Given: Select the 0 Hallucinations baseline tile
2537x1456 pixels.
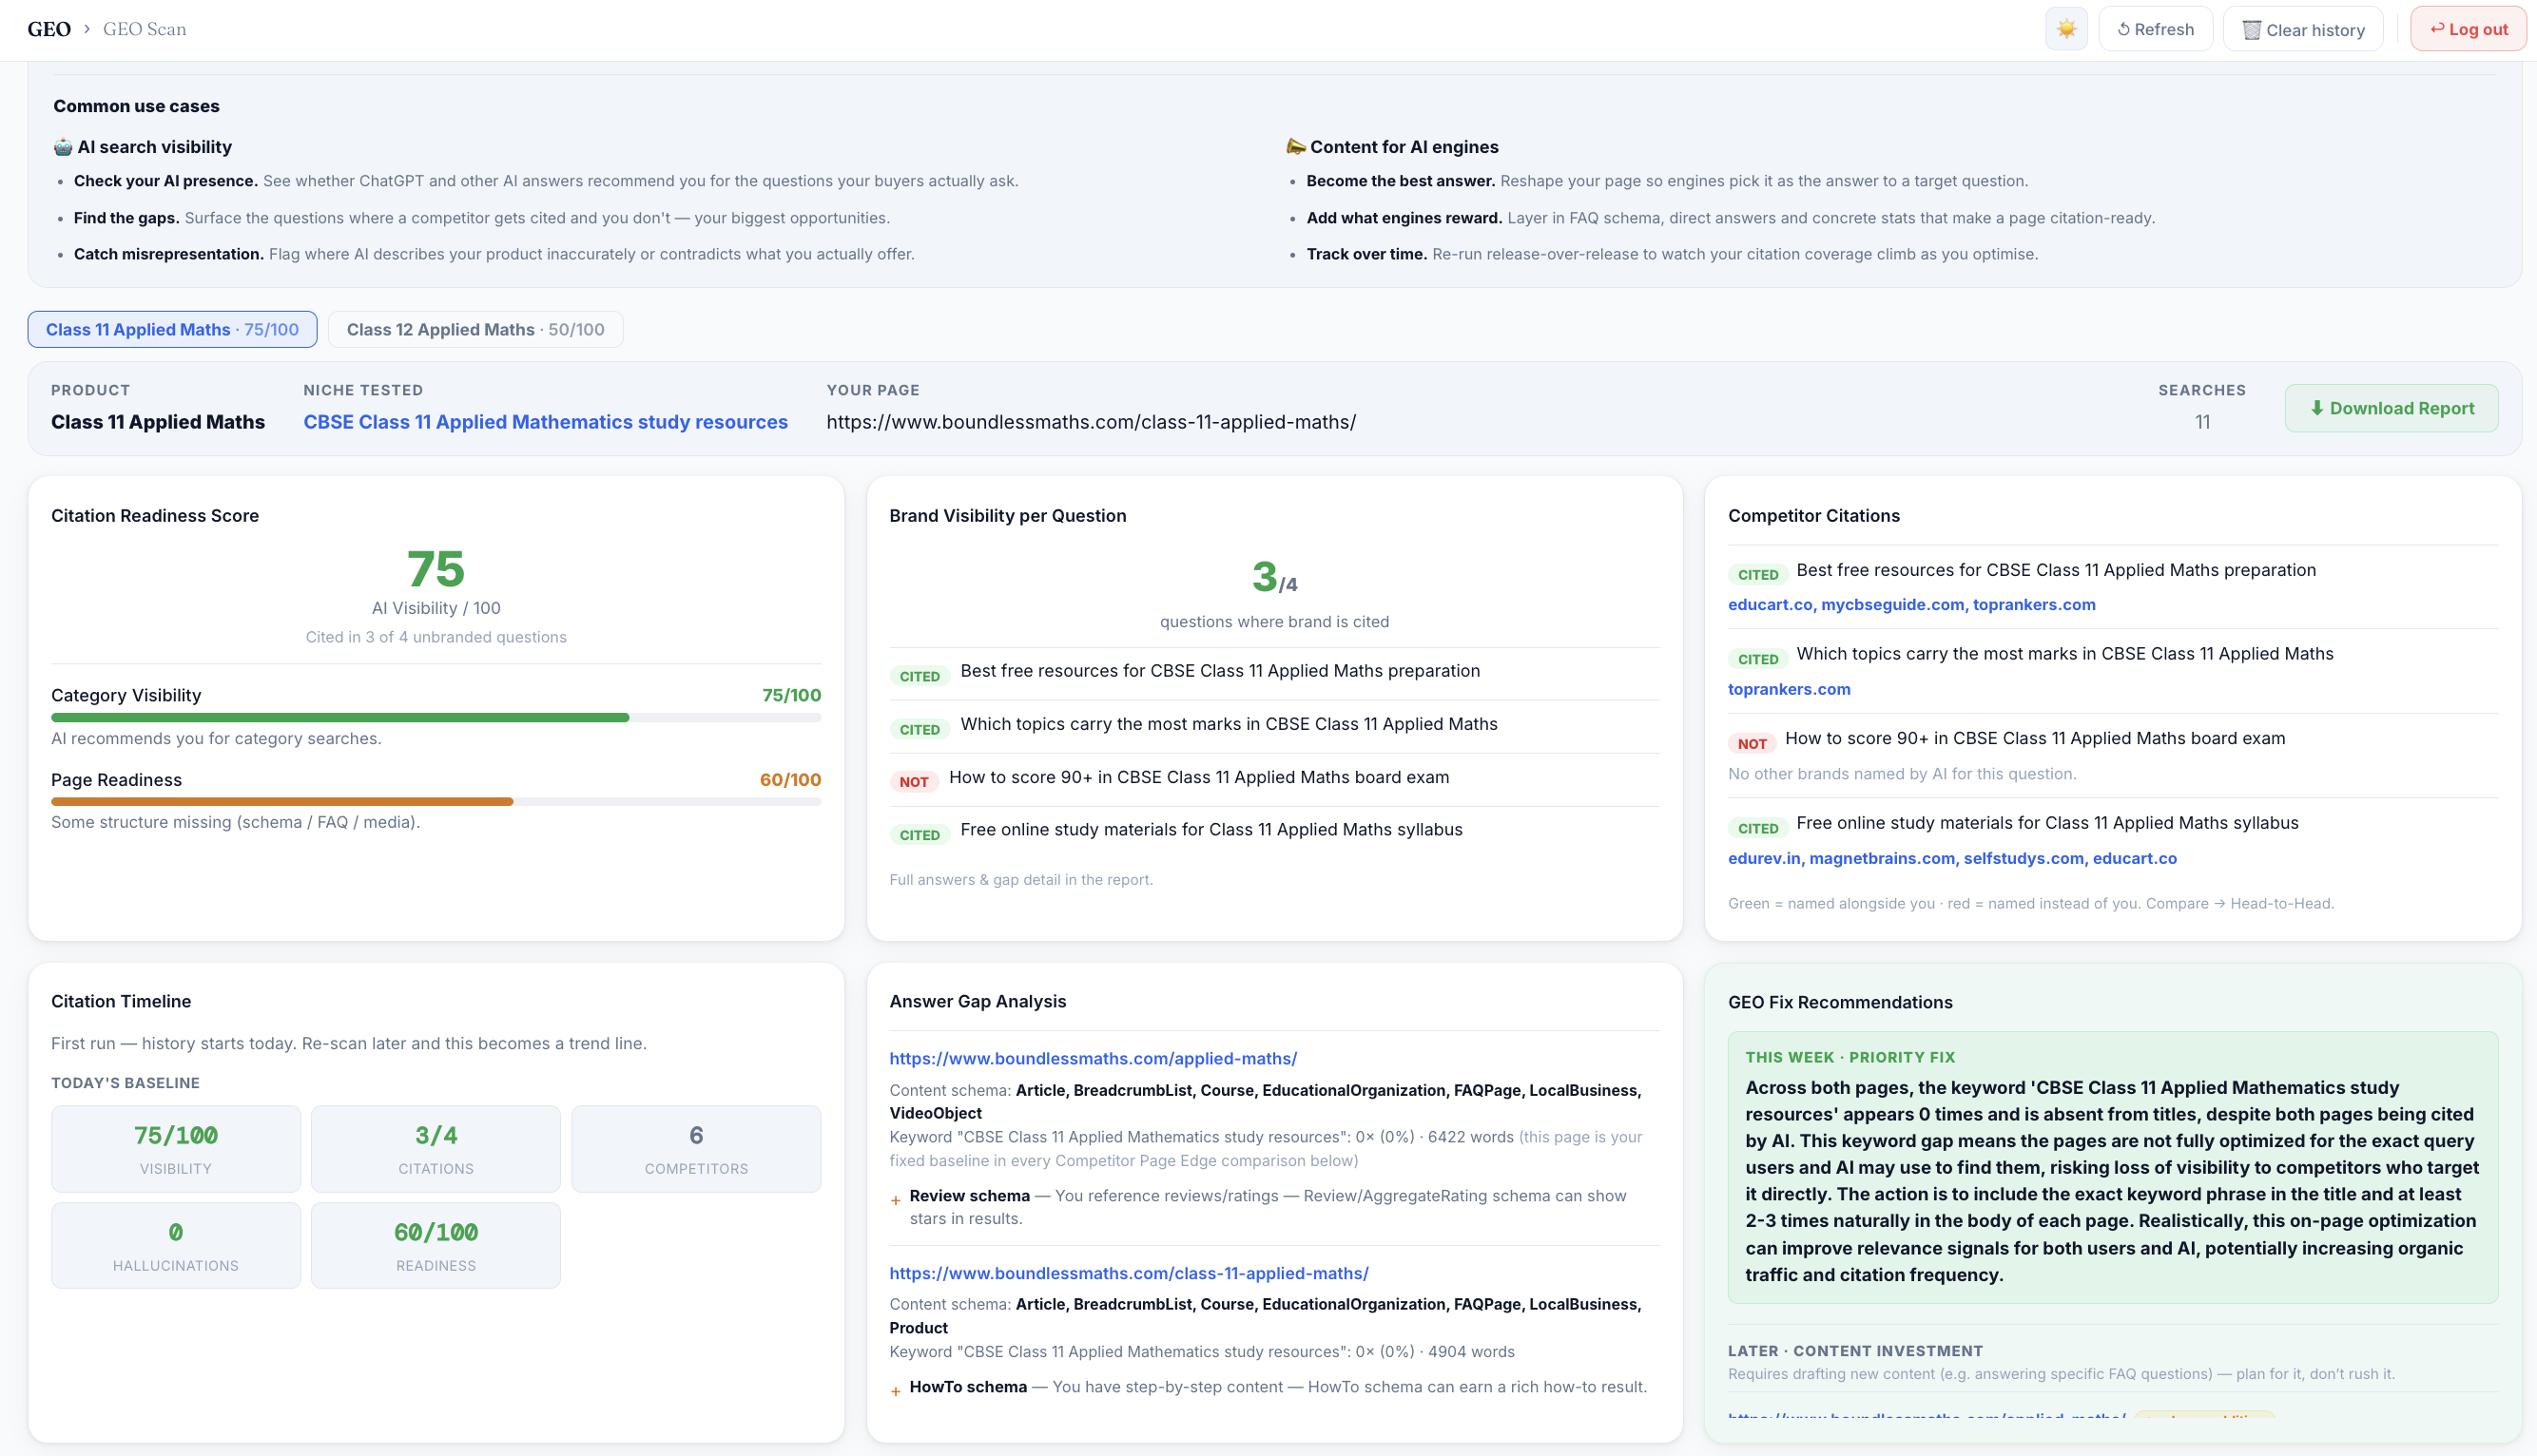Looking at the screenshot, I should (x=176, y=1245).
